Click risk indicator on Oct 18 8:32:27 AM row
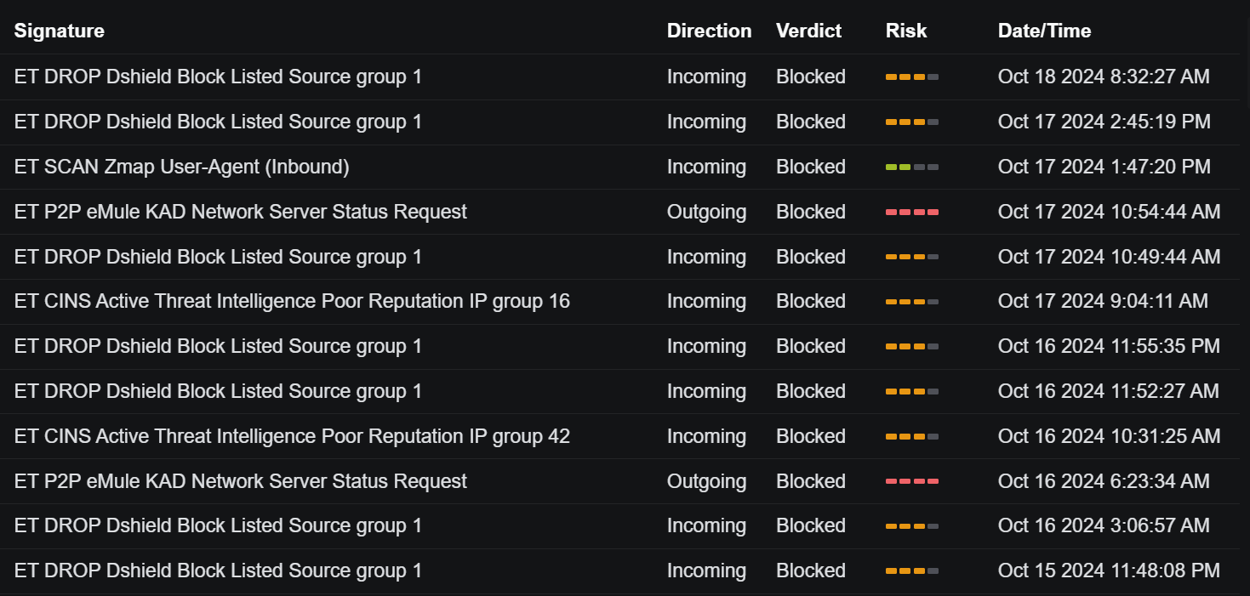Image resolution: width=1250 pixels, height=596 pixels. click(x=911, y=77)
